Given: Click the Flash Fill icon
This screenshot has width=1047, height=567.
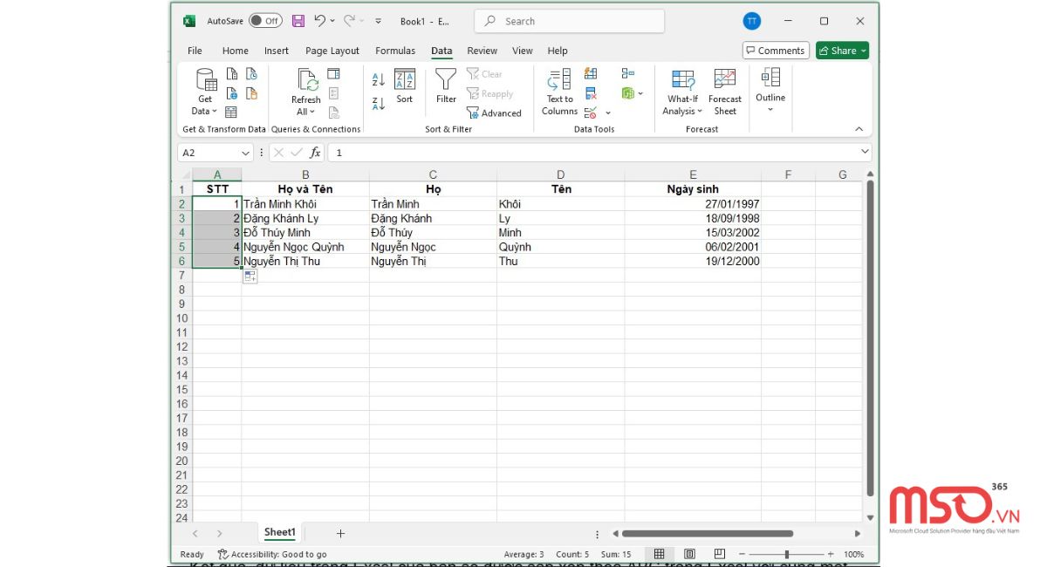Looking at the screenshot, I should coord(591,73).
